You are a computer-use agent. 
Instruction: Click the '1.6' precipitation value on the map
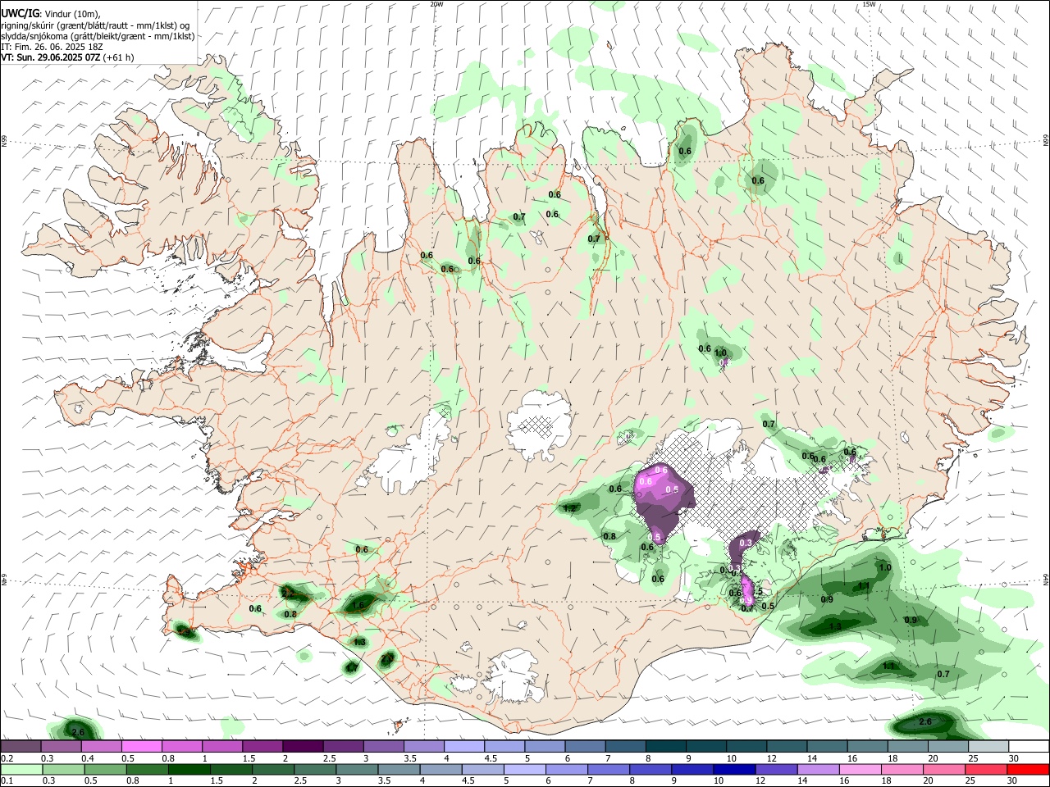(x=358, y=606)
